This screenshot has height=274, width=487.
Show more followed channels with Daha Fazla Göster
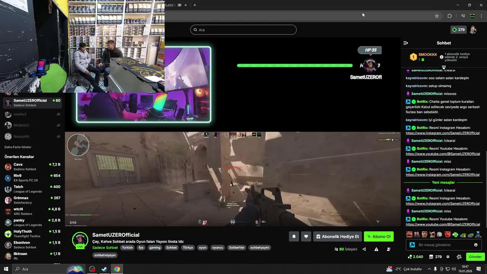click(x=18, y=147)
